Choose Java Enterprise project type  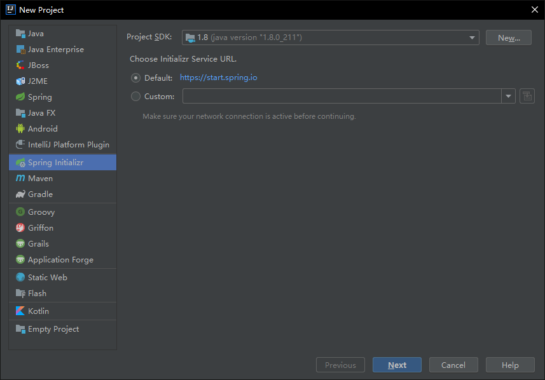55,49
